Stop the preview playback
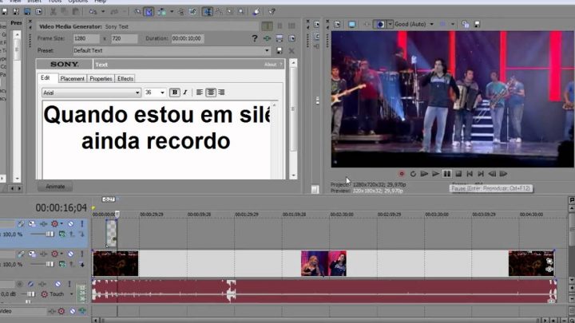Screen dimensions: 575x323 click(458, 174)
